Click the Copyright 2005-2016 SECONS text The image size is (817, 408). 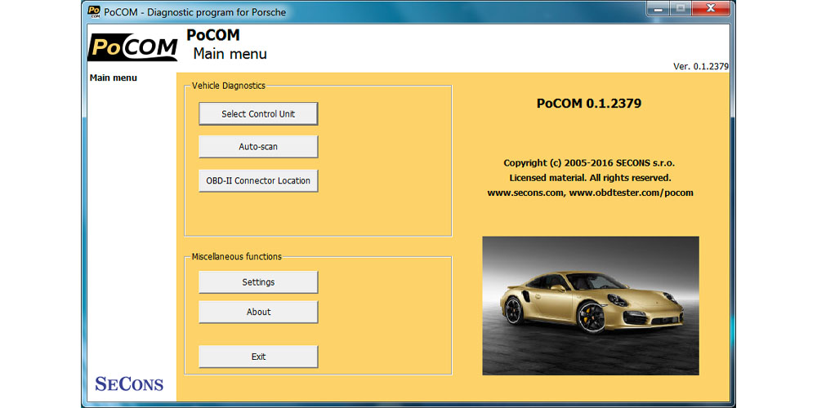(x=589, y=163)
